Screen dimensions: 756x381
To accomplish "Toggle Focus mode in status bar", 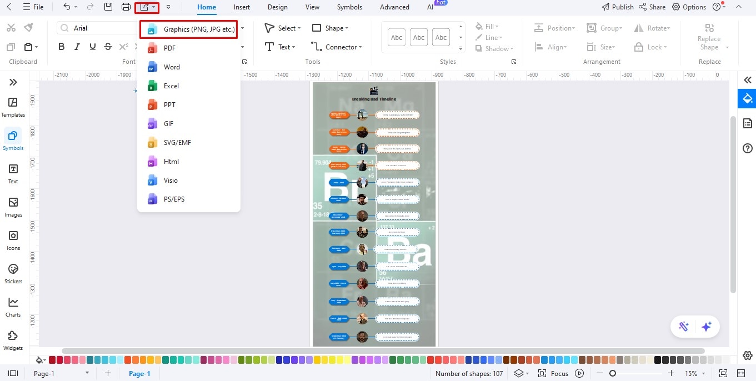I will (554, 374).
